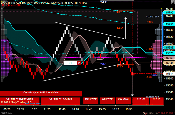This screenshot has width=175, height=115.
Task: Click the CLOSE 3 SEP label
Action: point(152,17)
